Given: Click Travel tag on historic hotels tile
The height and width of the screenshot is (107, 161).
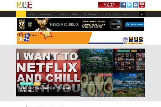Looking at the screenshot, I should (140, 75).
